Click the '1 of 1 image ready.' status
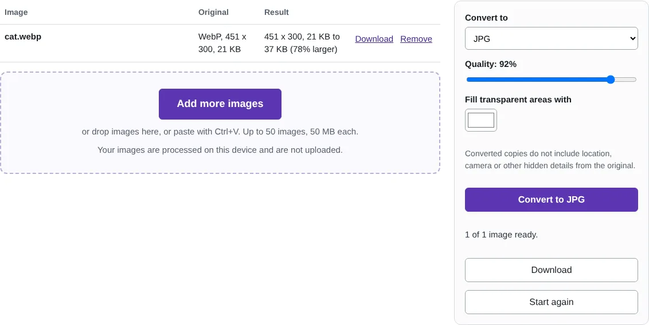The height and width of the screenshot is (325, 649). click(x=501, y=235)
